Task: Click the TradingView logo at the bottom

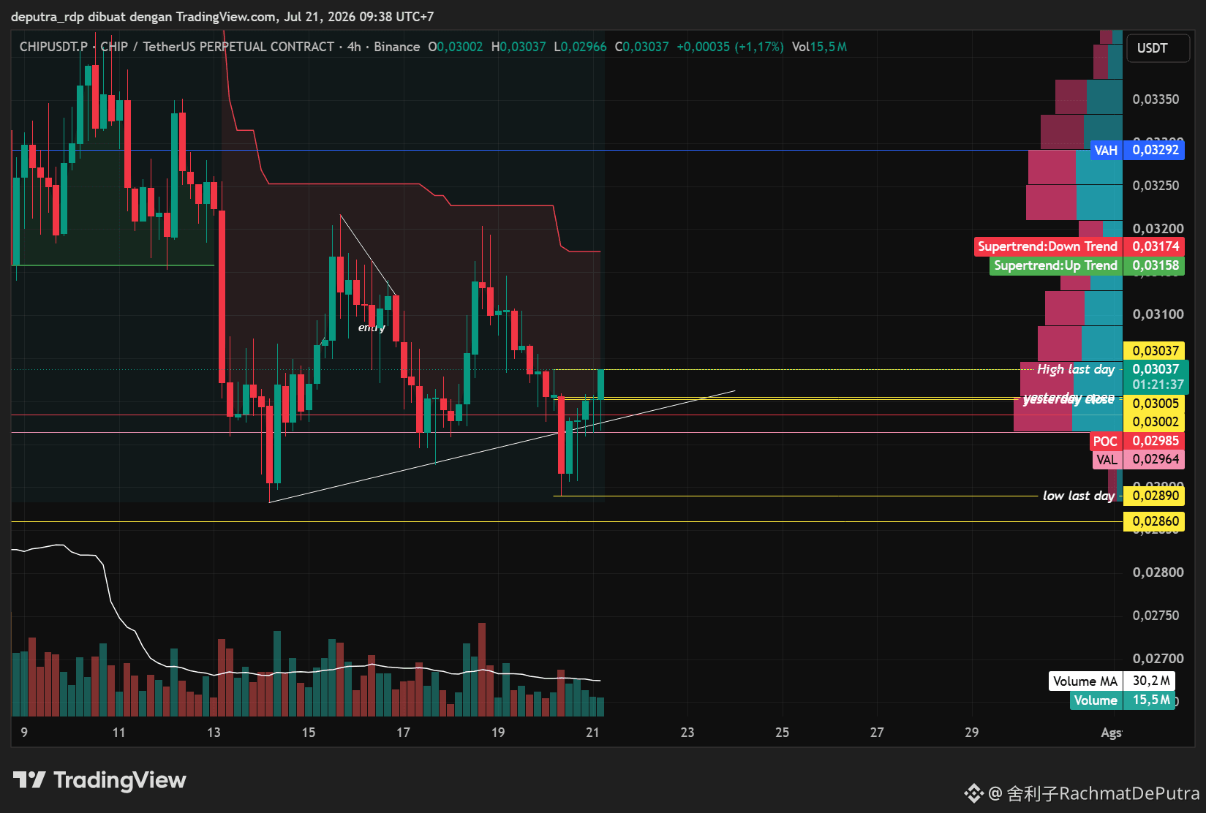Action: [x=99, y=780]
